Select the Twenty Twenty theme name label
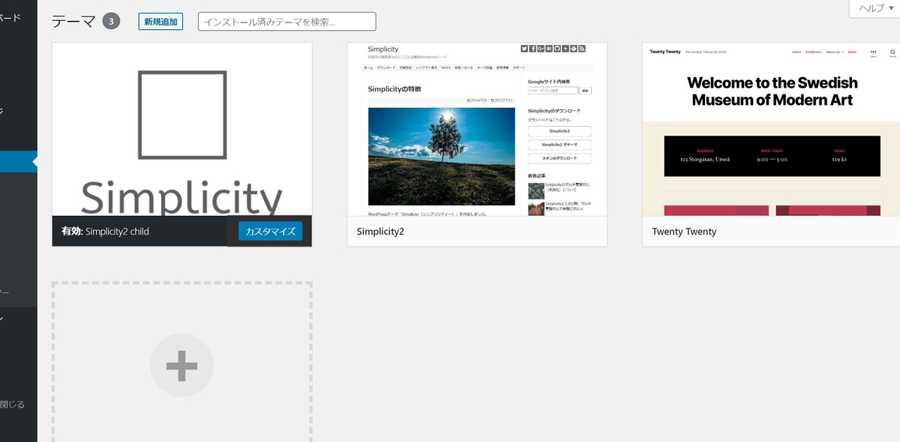Screen dimensions: 900x442 click(x=684, y=232)
